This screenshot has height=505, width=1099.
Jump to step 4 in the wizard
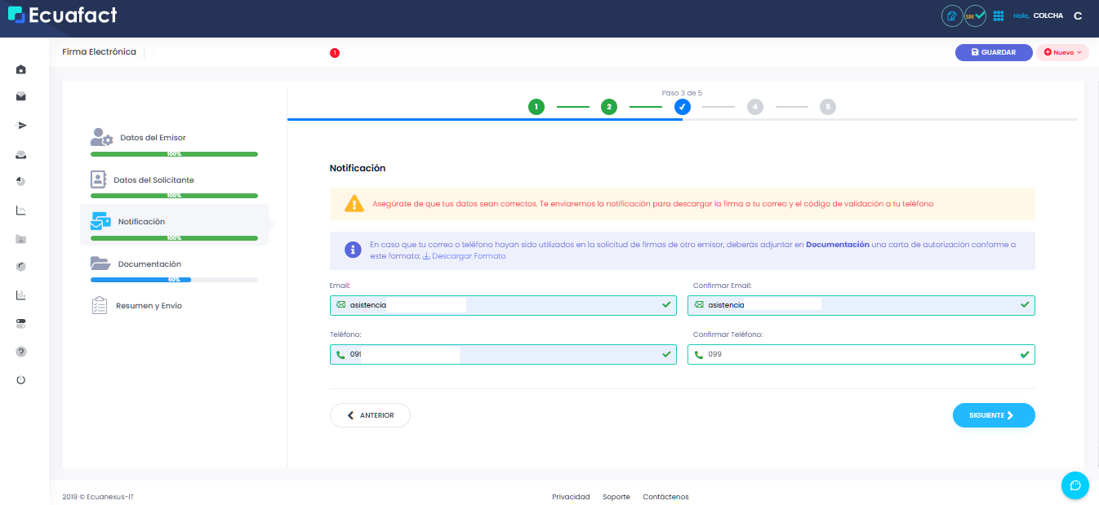[754, 107]
